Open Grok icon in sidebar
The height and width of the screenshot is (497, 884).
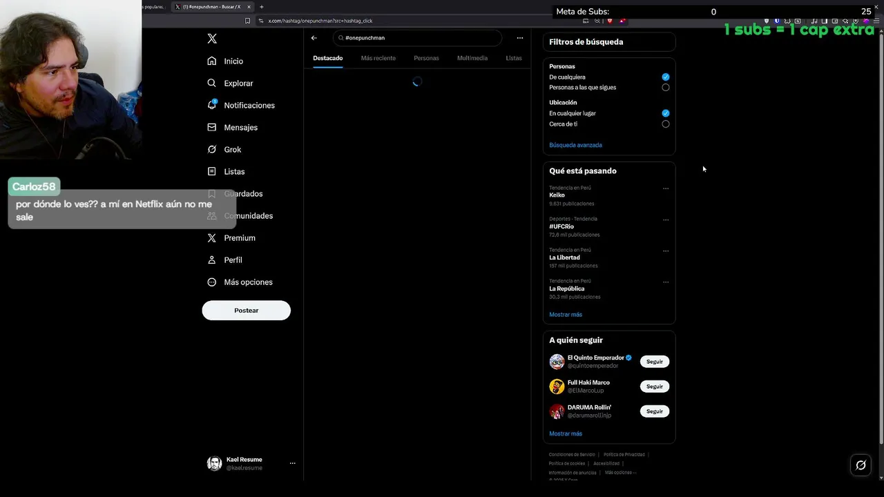(212, 149)
